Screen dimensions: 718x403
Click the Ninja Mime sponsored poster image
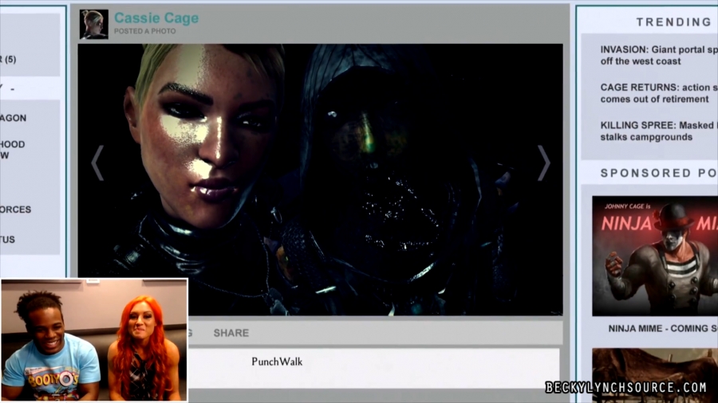(654, 255)
